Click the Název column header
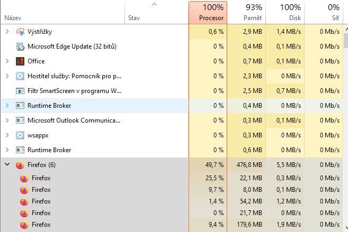Screen dimensions: 348x232 pyautogui.click(x=63, y=12)
